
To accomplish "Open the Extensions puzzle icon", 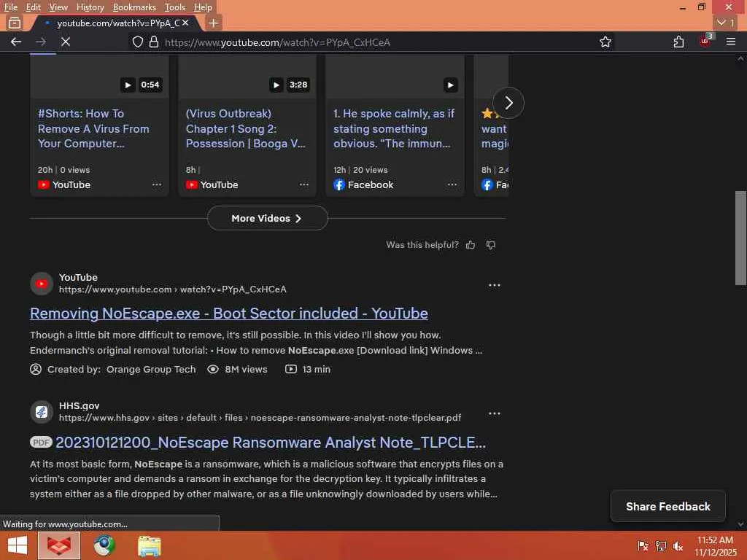I will 678,42.
